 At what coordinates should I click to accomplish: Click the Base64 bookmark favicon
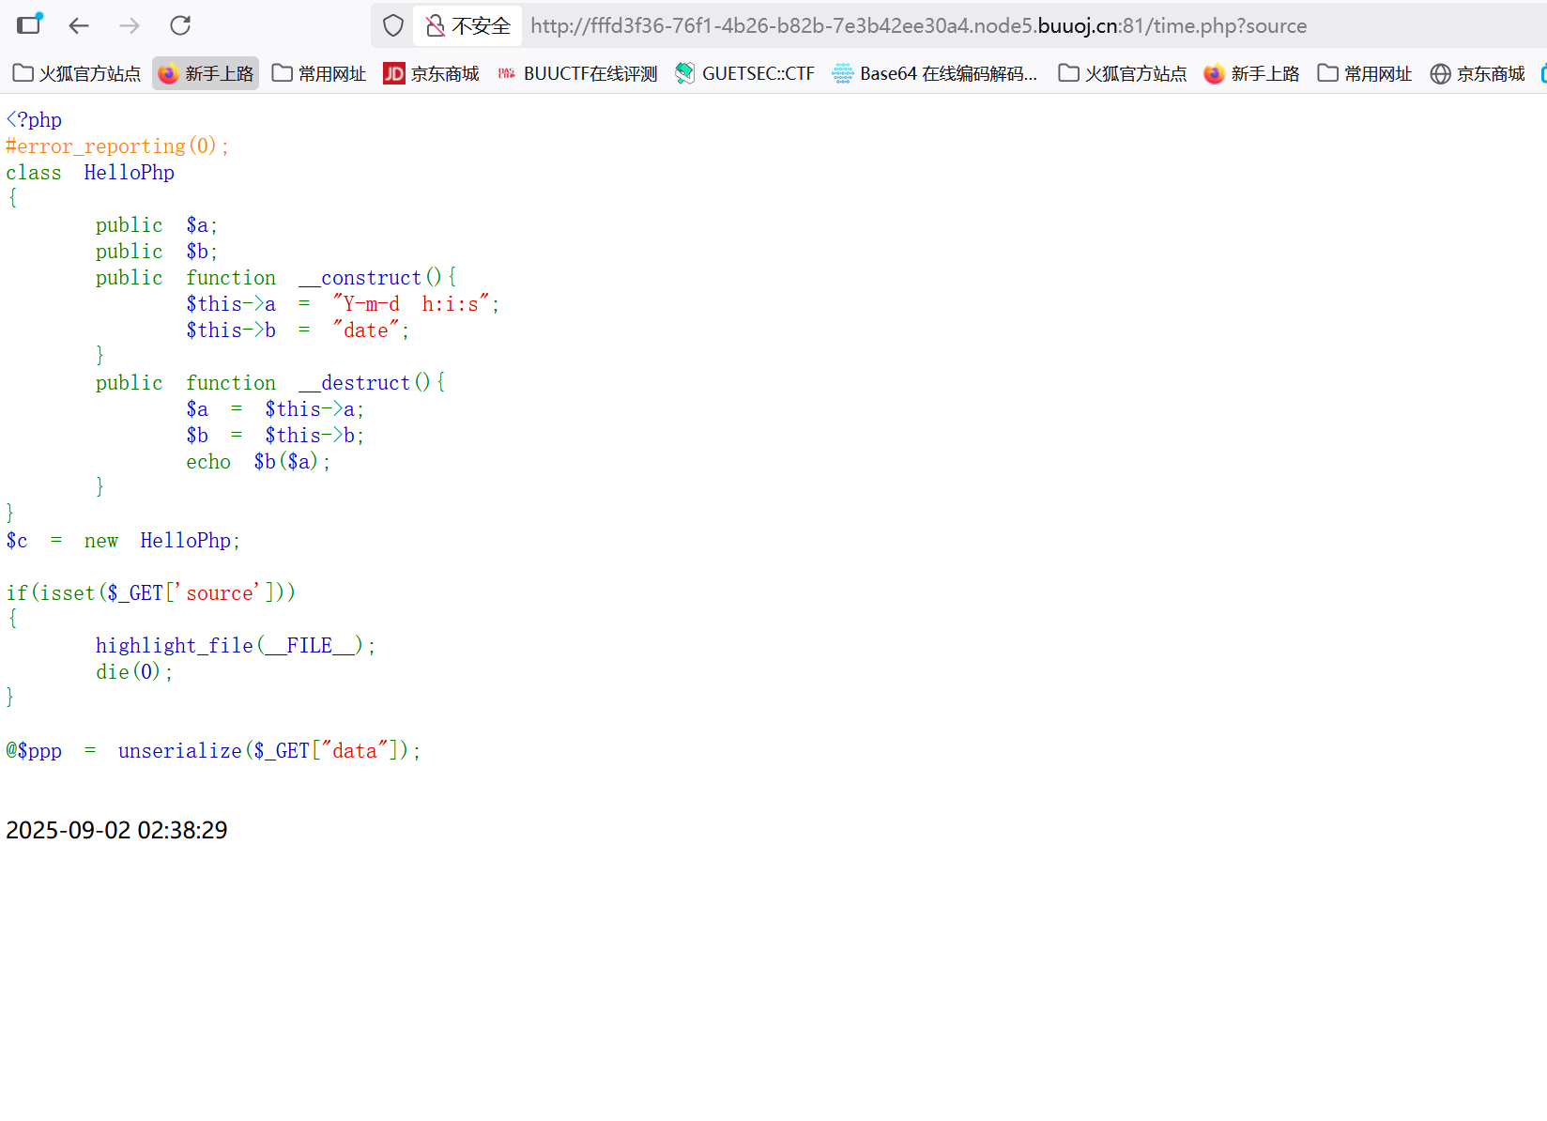pyautogui.click(x=843, y=73)
